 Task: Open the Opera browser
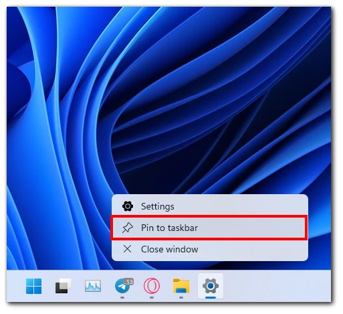click(x=152, y=286)
